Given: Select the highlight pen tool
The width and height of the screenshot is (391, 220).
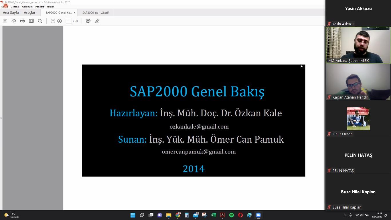Looking at the screenshot, I should click(x=97, y=21).
